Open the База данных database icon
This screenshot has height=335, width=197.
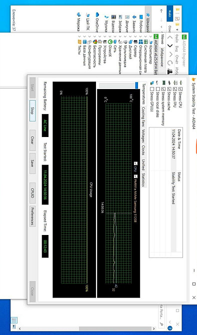(84, 41)
